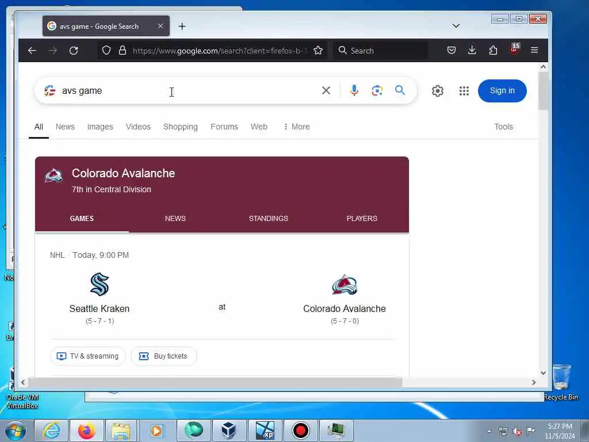This screenshot has width=589, height=442.
Task: Bookmark this page with the star
Action: coord(318,51)
